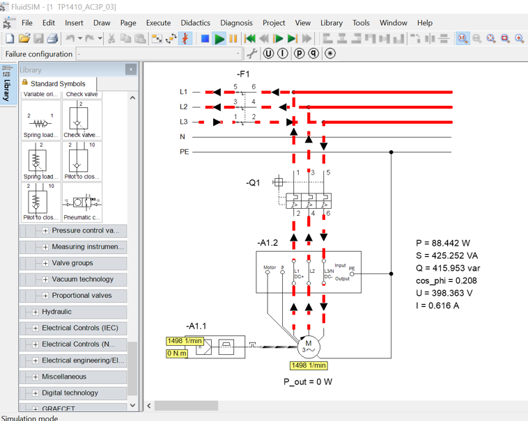Expand Vacuum technology category

[x=45, y=280]
